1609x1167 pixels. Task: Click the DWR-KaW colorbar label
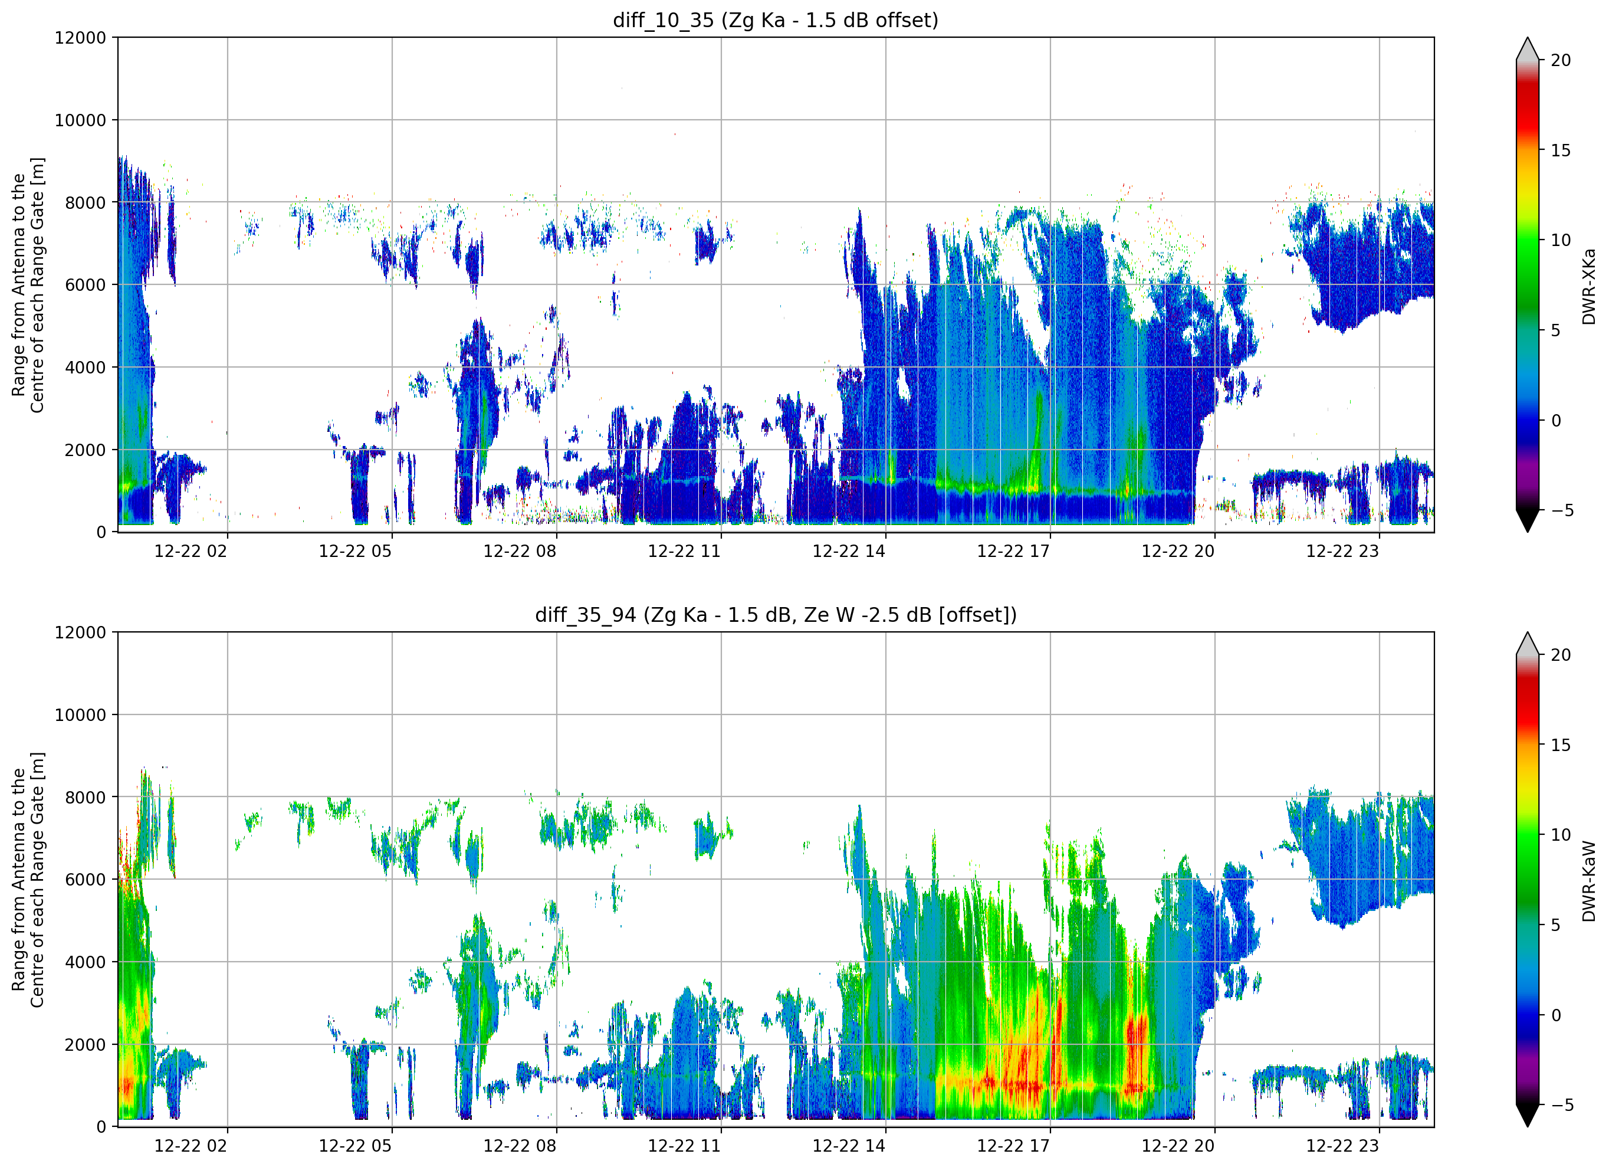1589,881
